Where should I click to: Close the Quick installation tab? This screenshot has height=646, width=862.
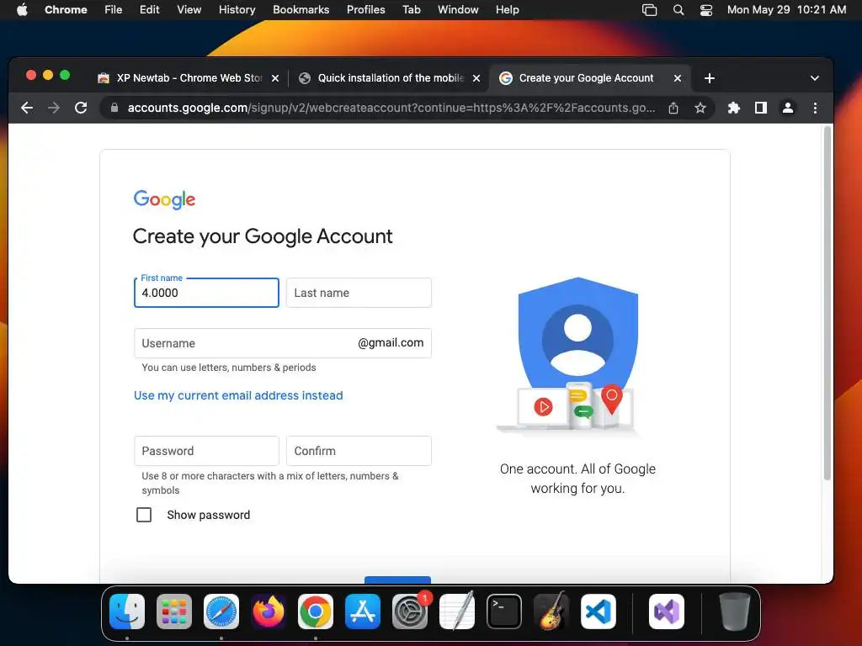pos(476,78)
